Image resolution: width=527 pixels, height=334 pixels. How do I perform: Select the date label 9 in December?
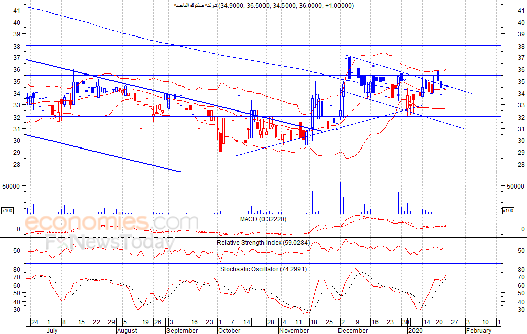[x=357, y=322]
